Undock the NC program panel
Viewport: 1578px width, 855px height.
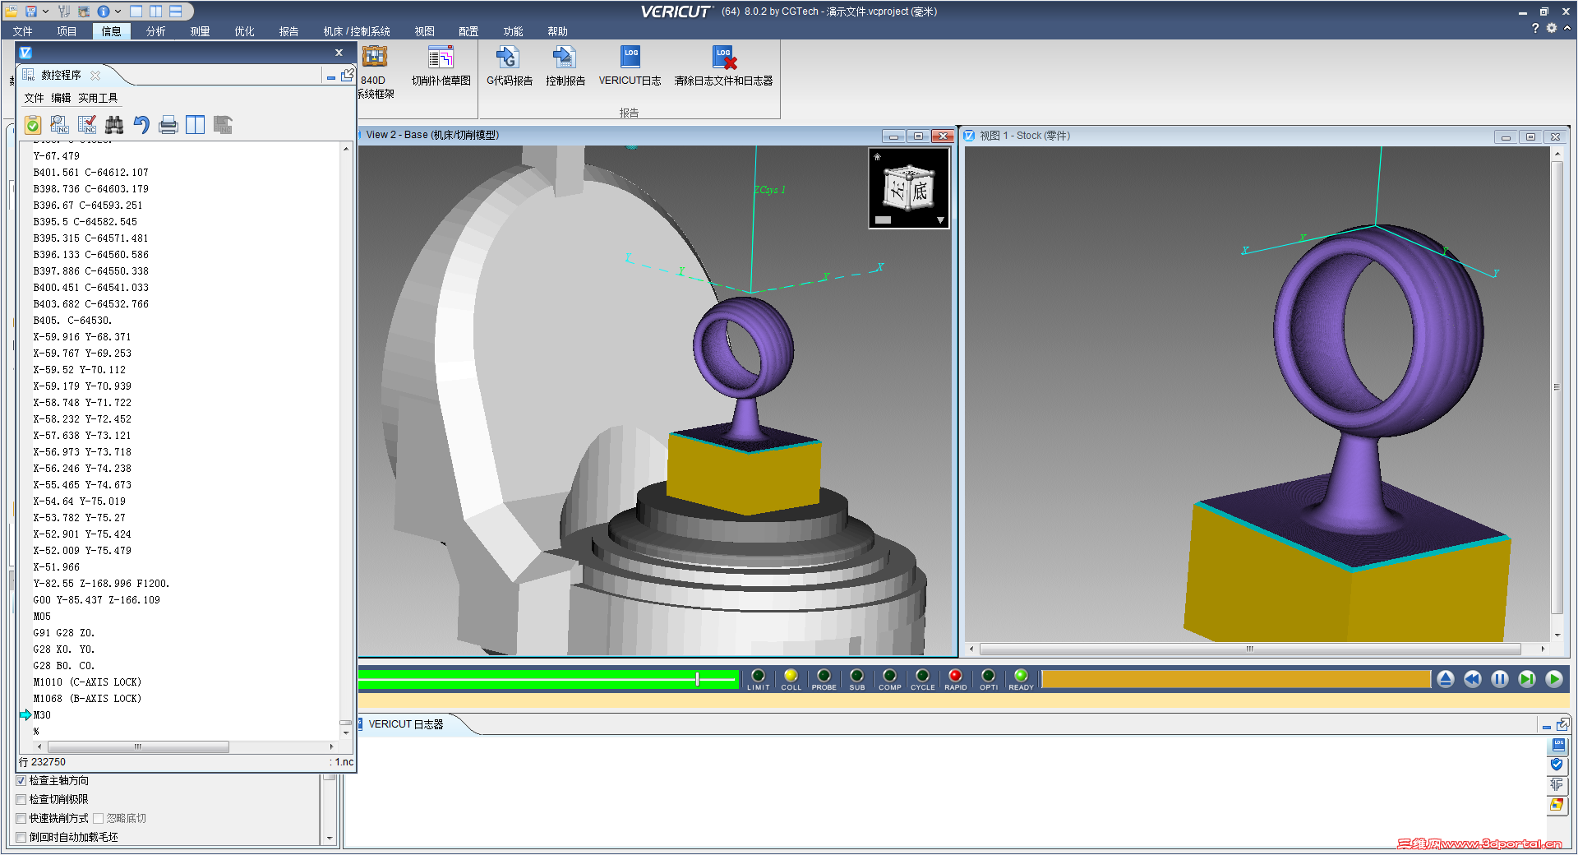point(348,75)
